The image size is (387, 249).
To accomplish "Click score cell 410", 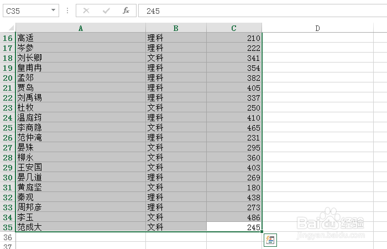I will [x=234, y=117].
